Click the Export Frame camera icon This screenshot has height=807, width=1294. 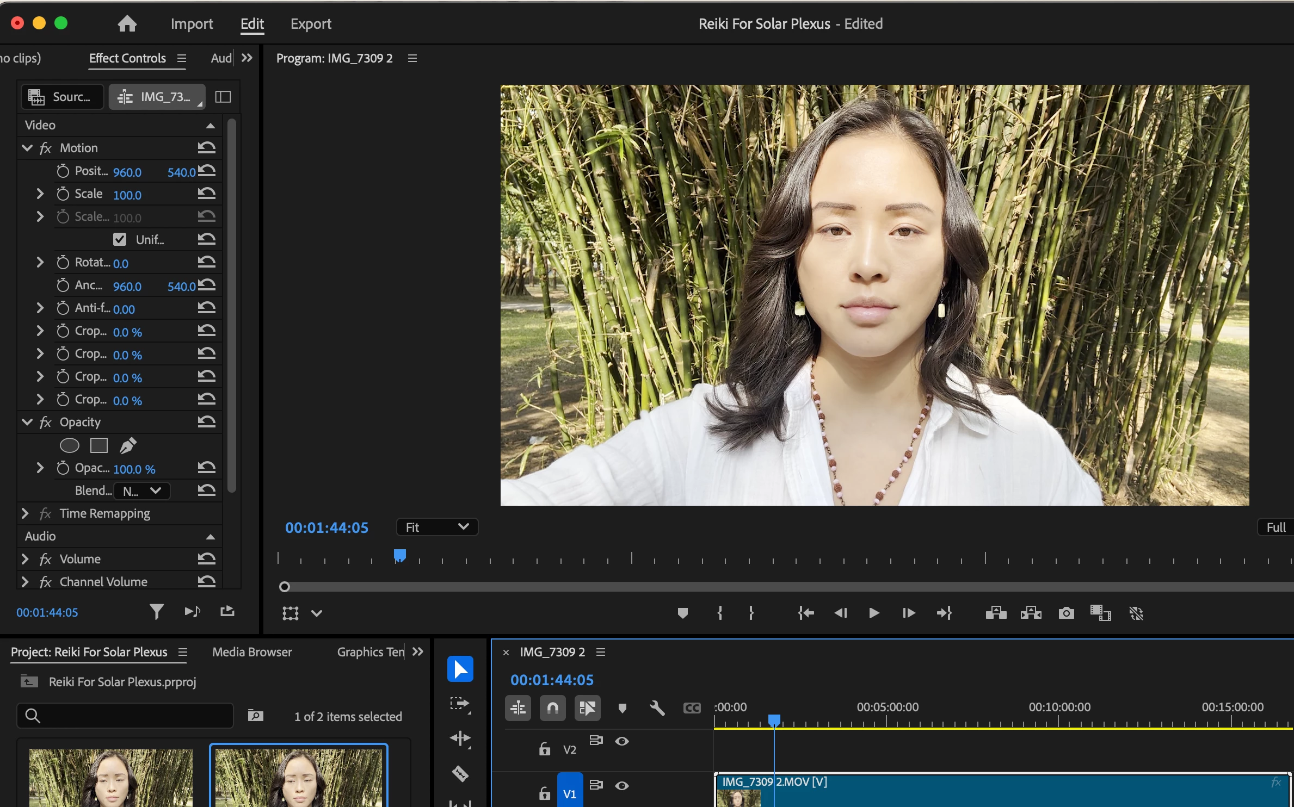1066,613
